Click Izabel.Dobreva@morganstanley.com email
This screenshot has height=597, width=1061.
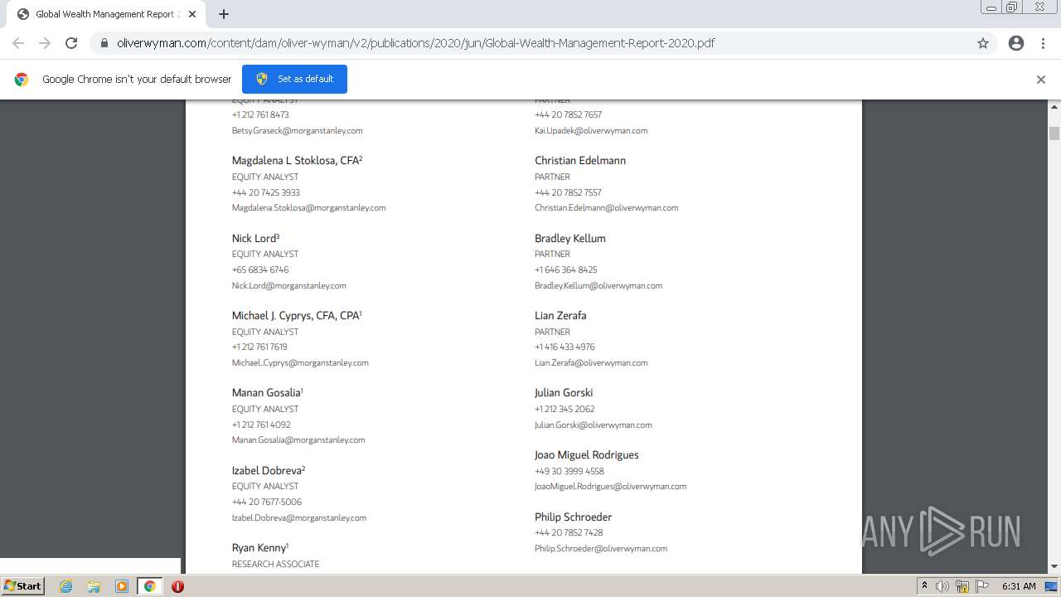(x=298, y=517)
